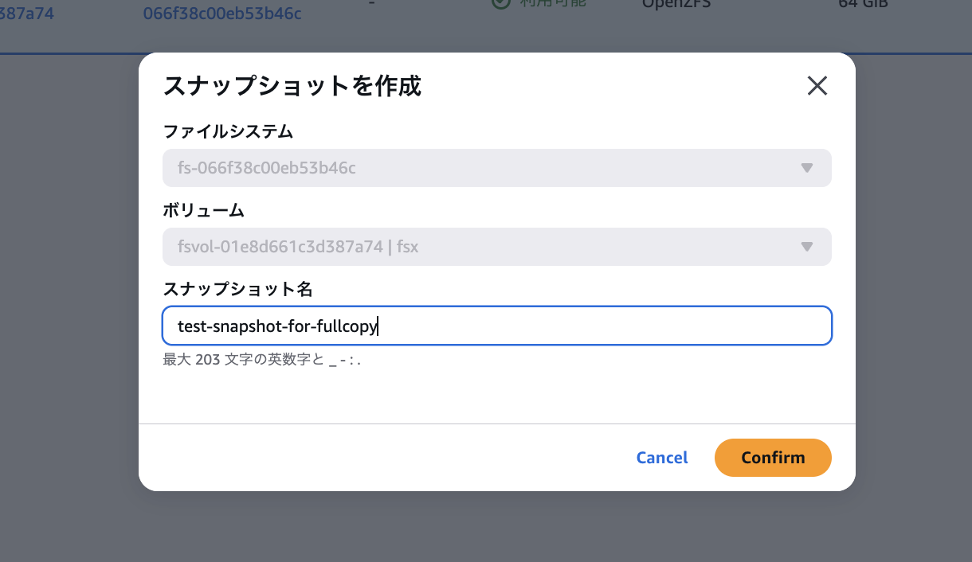Open the volume ID link ending in 387a74
The image size is (972, 562).
[26, 13]
